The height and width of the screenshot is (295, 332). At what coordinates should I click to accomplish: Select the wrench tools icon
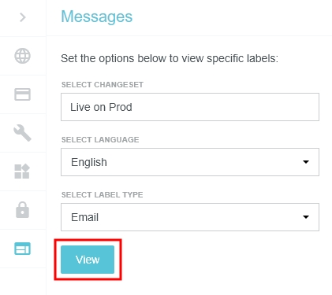[22, 133]
